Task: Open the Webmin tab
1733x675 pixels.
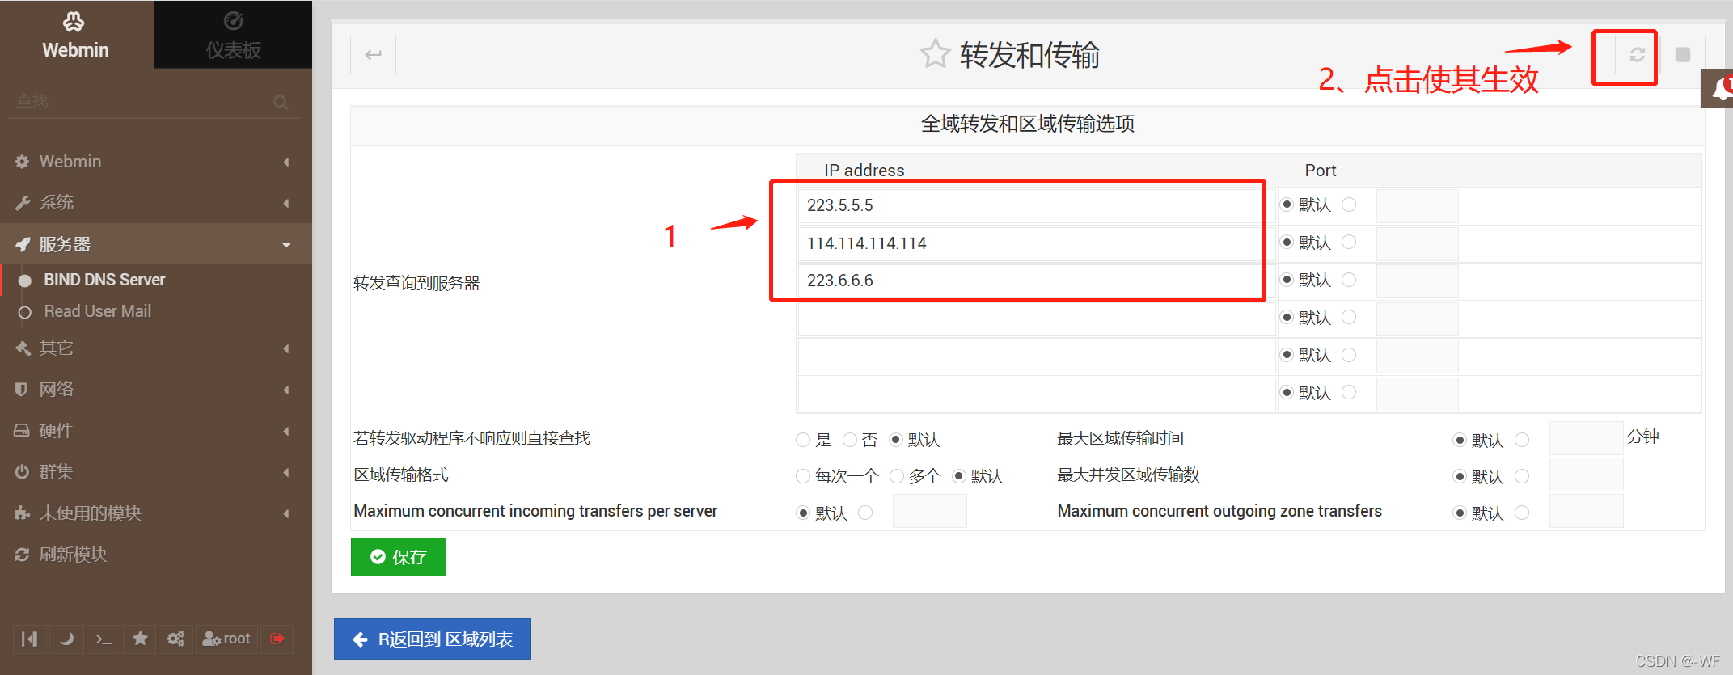Action: [x=77, y=35]
